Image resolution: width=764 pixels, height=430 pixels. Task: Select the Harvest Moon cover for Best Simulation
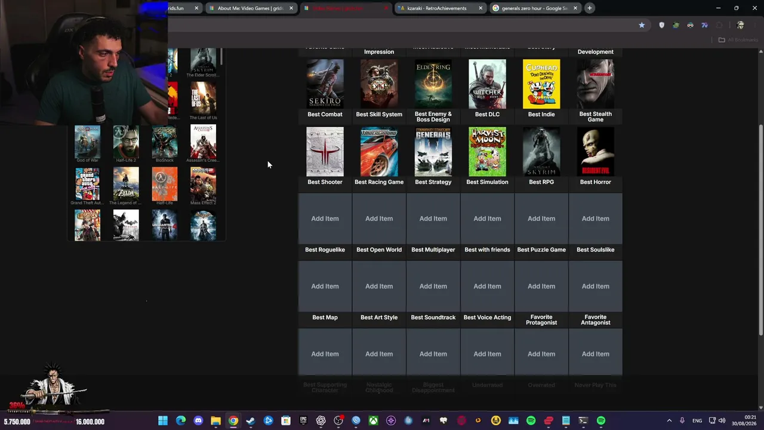[x=487, y=152]
